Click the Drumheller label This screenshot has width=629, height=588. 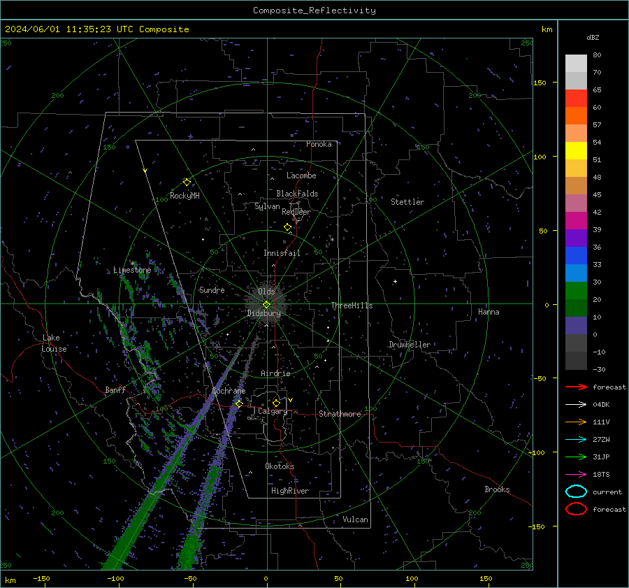tap(410, 345)
